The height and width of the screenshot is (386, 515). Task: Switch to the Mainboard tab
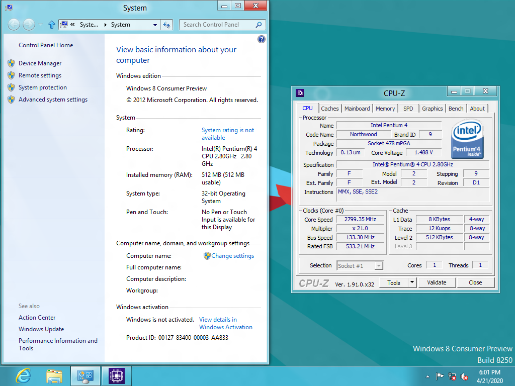pyautogui.click(x=357, y=109)
